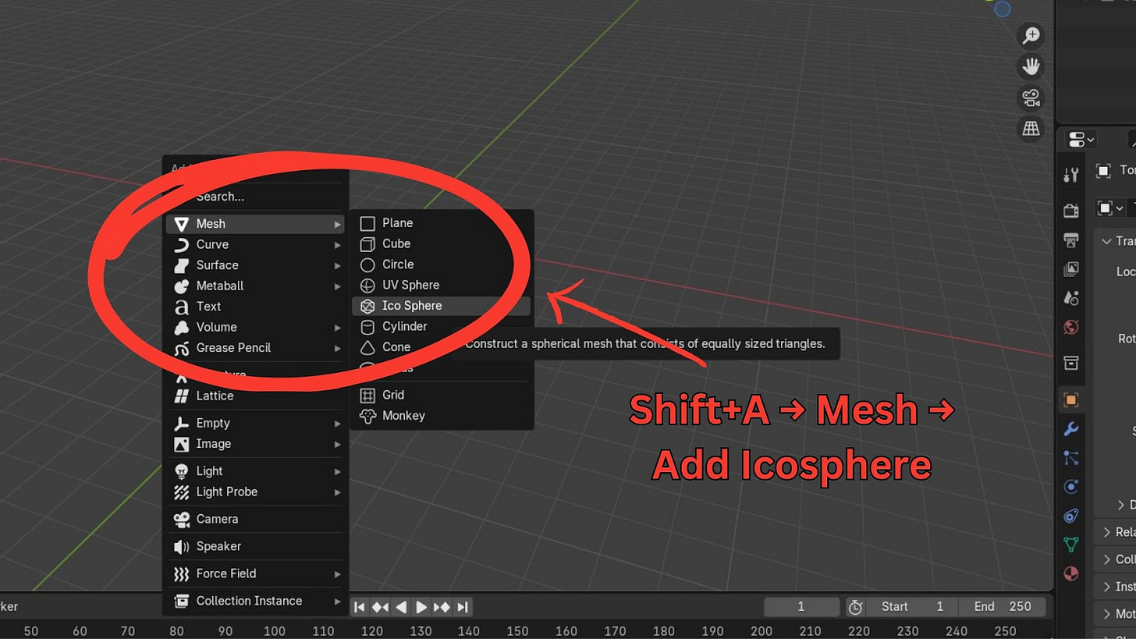Open the Collection Instance submenu

pos(255,601)
